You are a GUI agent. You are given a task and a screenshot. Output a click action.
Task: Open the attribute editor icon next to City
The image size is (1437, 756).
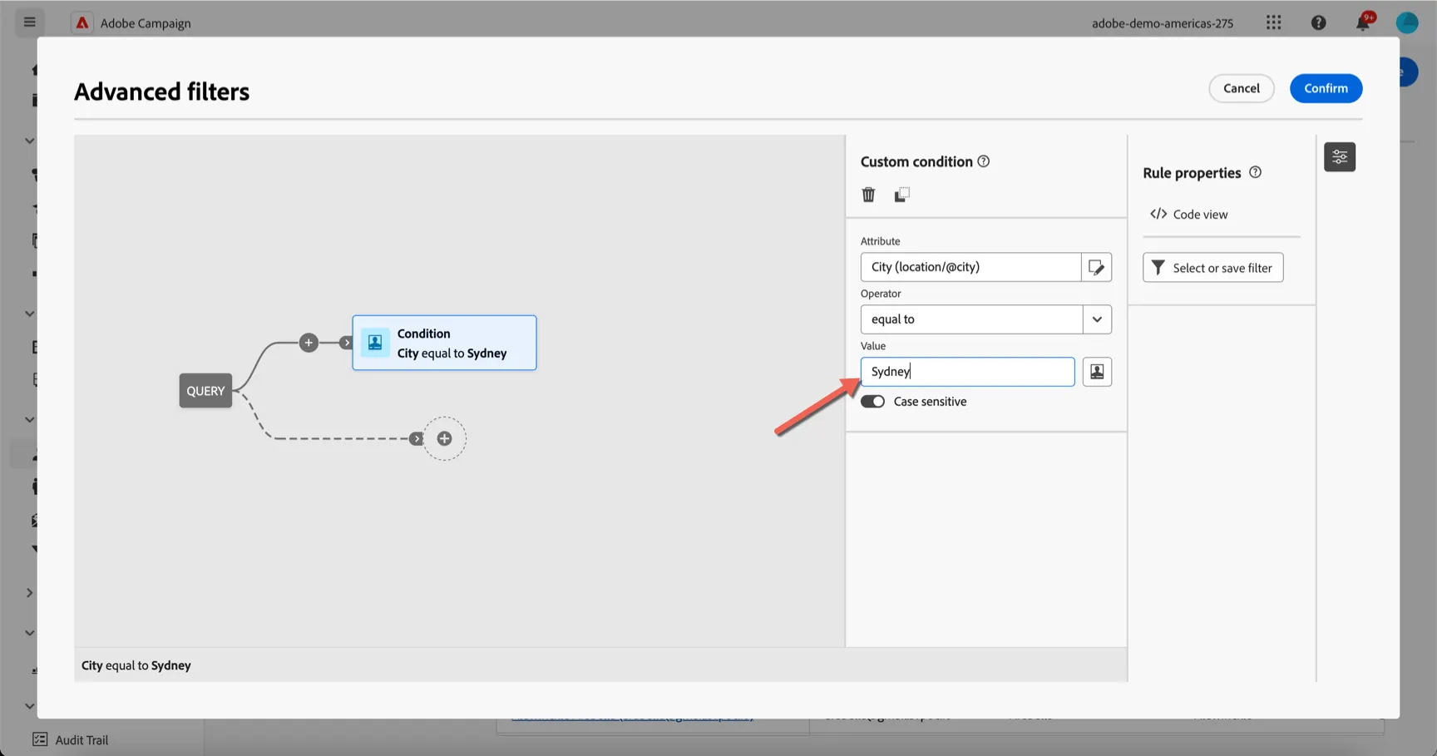pyautogui.click(x=1096, y=267)
